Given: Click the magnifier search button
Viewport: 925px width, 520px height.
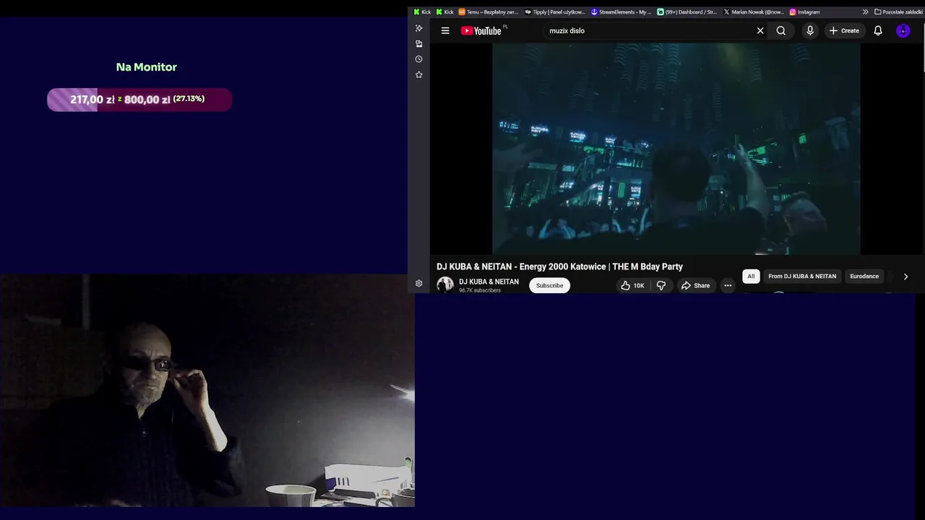Looking at the screenshot, I should pyautogui.click(x=781, y=30).
